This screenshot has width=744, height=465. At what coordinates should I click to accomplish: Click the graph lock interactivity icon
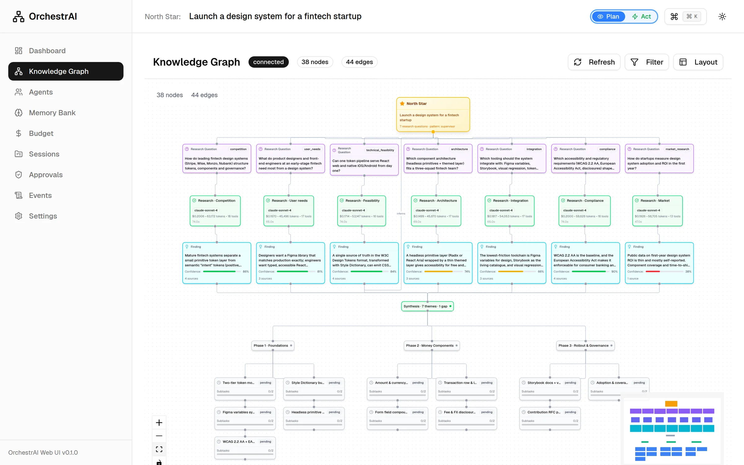[x=159, y=462]
